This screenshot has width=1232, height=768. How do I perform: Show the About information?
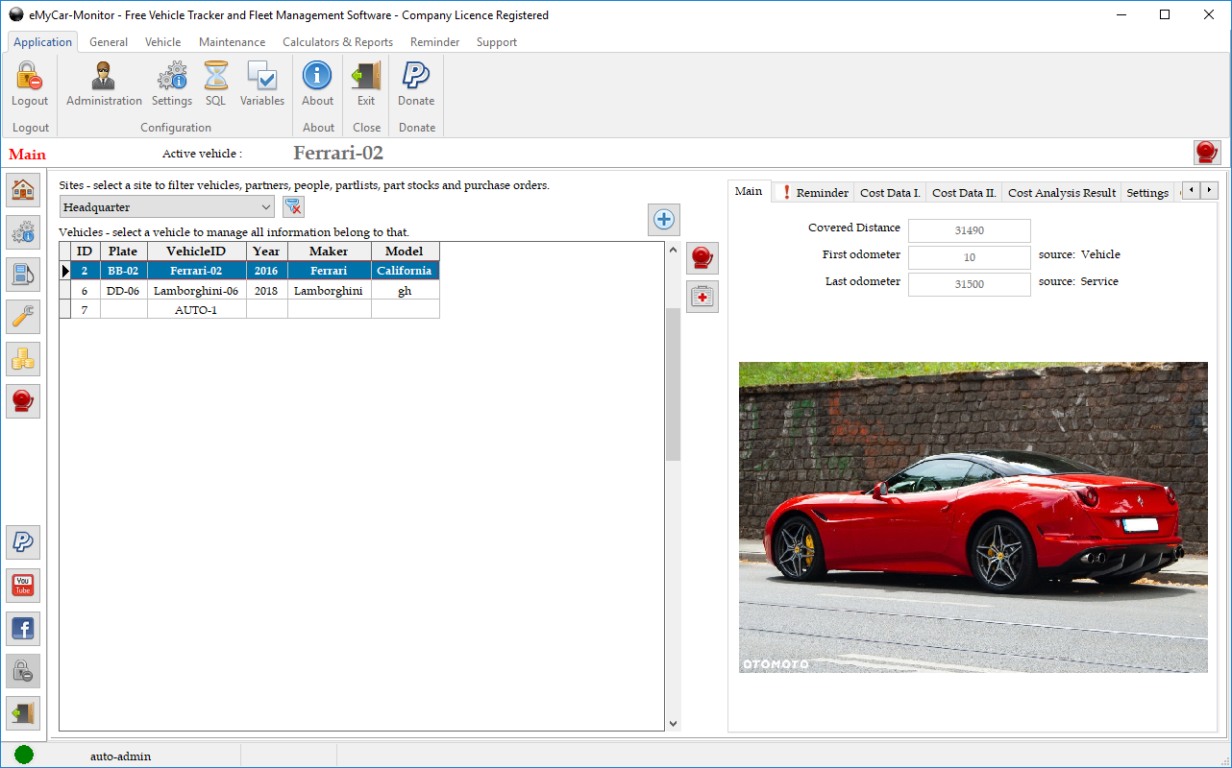pyautogui.click(x=318, y=84)
